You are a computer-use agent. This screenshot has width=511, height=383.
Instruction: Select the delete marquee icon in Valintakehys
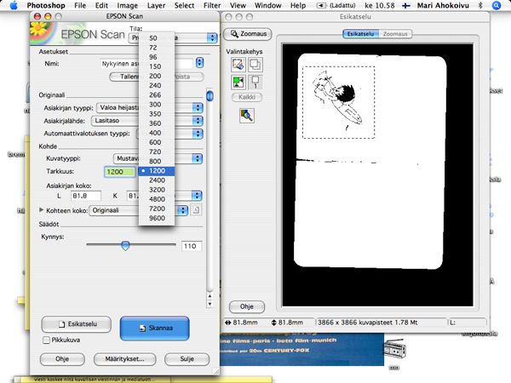[x=238, y=65]
